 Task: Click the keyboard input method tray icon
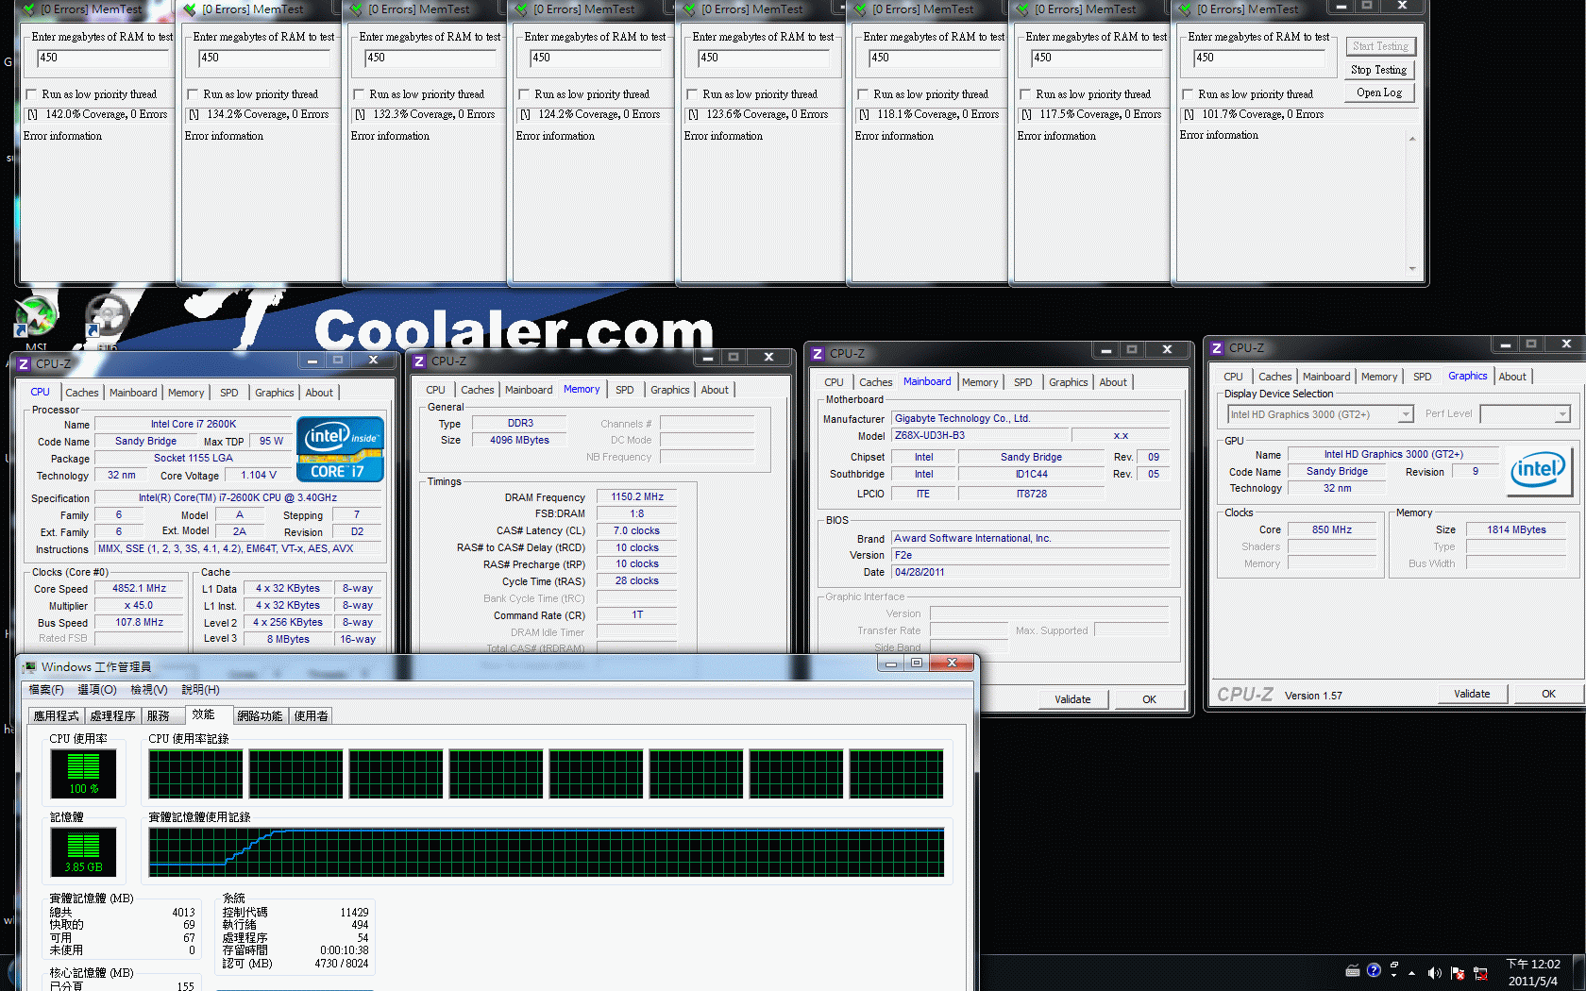click(1352, 970)
